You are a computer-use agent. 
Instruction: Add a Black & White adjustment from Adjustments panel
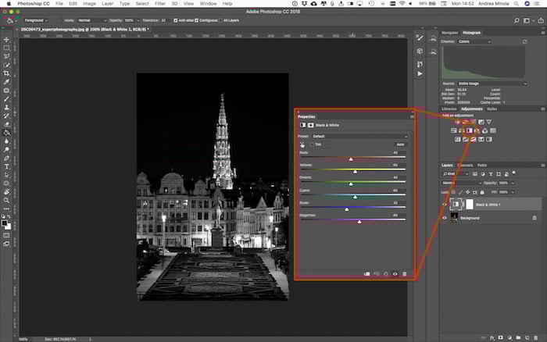click(469, 130)
